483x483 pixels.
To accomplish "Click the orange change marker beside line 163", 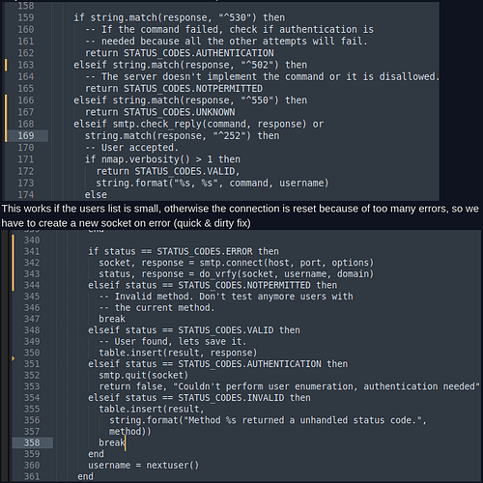I will pyautogui.click(x=6, y=65).
